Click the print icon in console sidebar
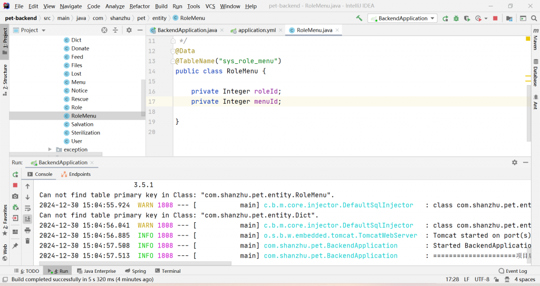 [27, 230]
